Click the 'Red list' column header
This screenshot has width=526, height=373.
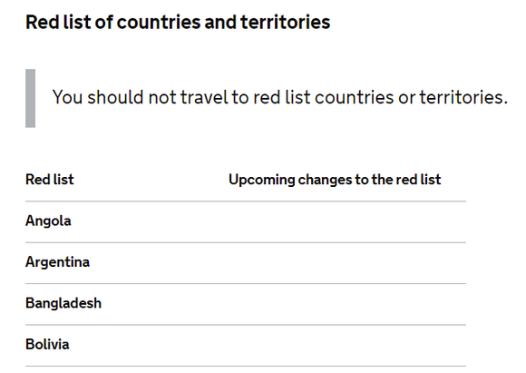click(50, 180)
